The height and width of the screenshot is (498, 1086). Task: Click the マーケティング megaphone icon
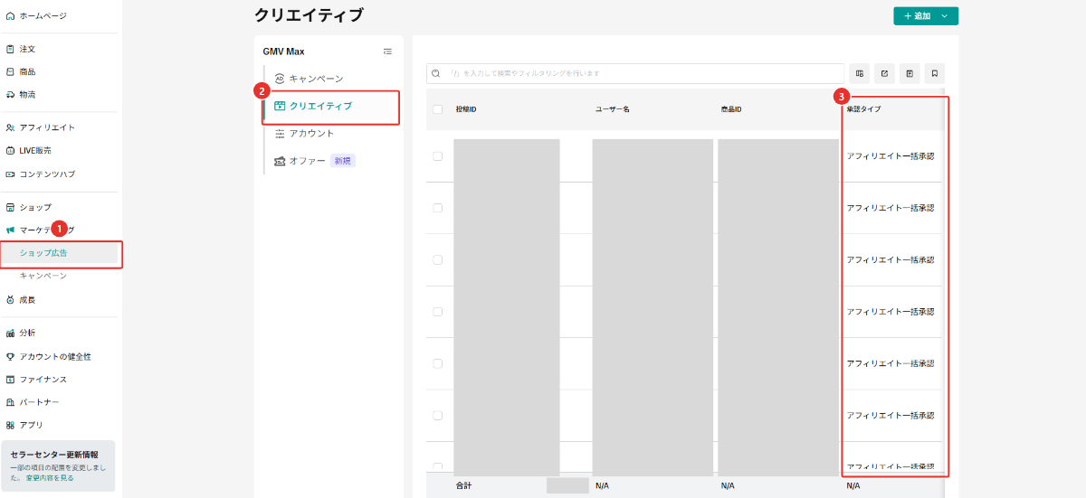click(10, 230)
